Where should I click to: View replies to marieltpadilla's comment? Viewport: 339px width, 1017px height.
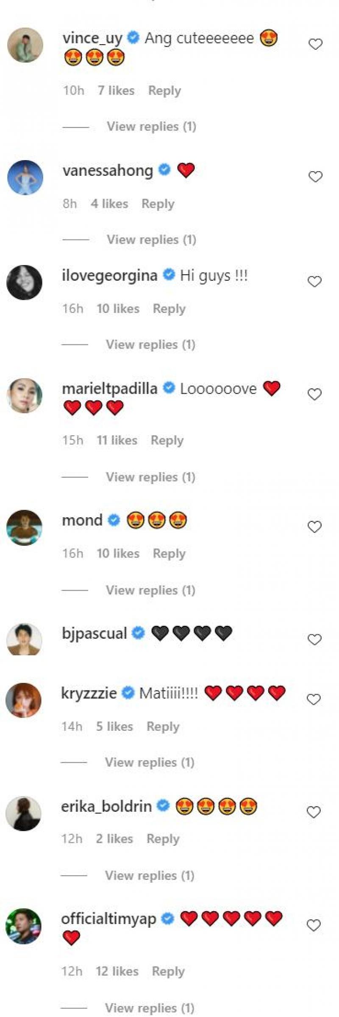point(150,477)
